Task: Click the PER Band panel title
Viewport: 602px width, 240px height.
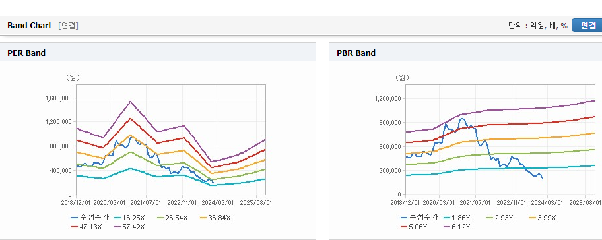Action: click(x=26, y=53)
